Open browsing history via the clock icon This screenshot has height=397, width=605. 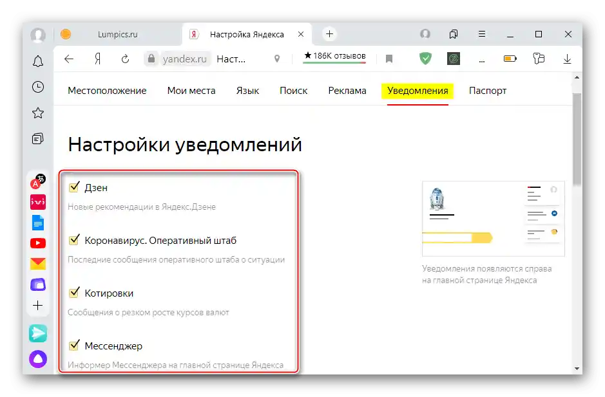click(x=38, y=88)
